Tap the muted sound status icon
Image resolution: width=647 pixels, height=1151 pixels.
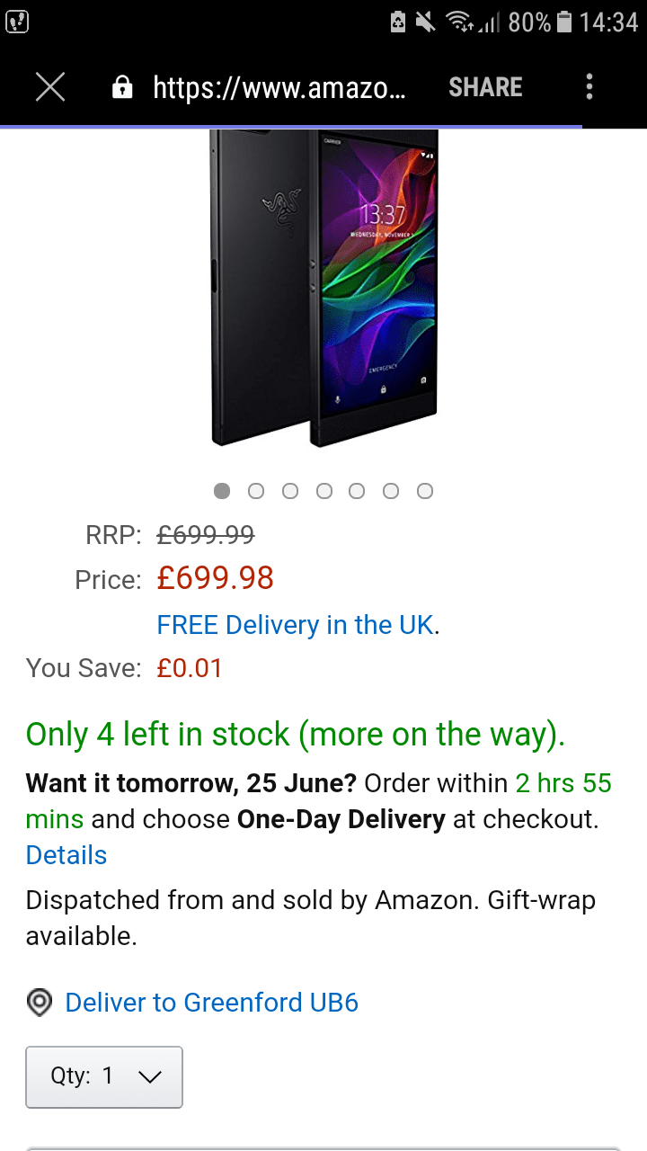pos(425,22)
